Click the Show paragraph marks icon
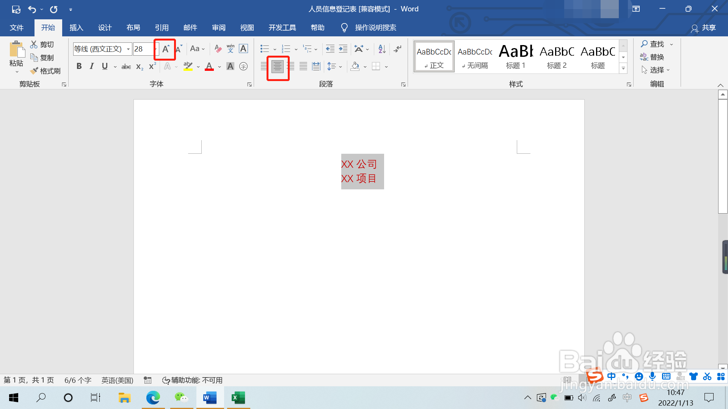This screenshot has width=728, height=409. (397, 48)
